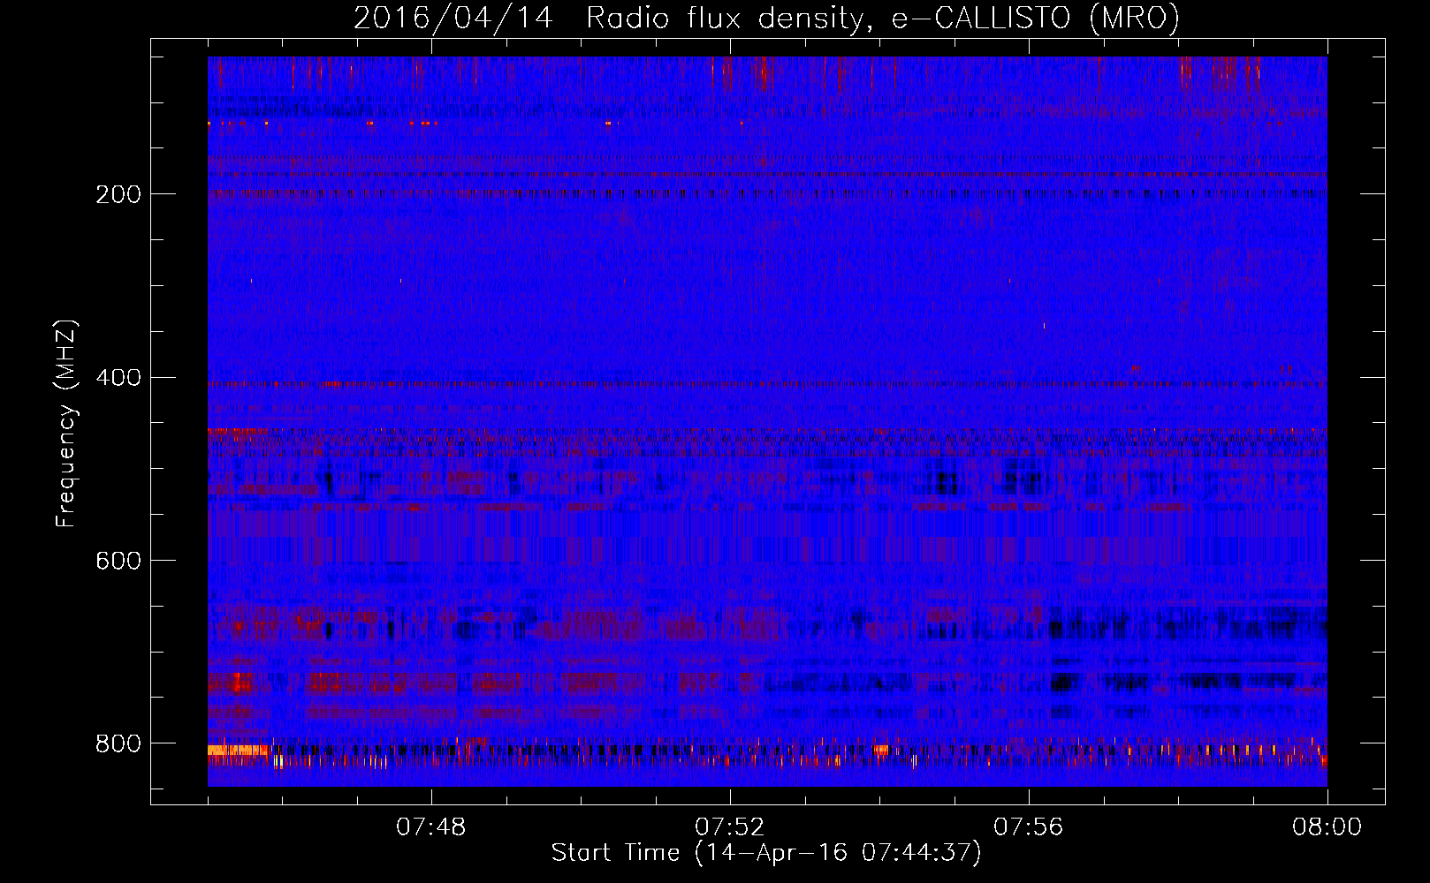Viewport: 1430px width, 883px height.
Task: Click the "07:52" time tick label
Action: 730,827
